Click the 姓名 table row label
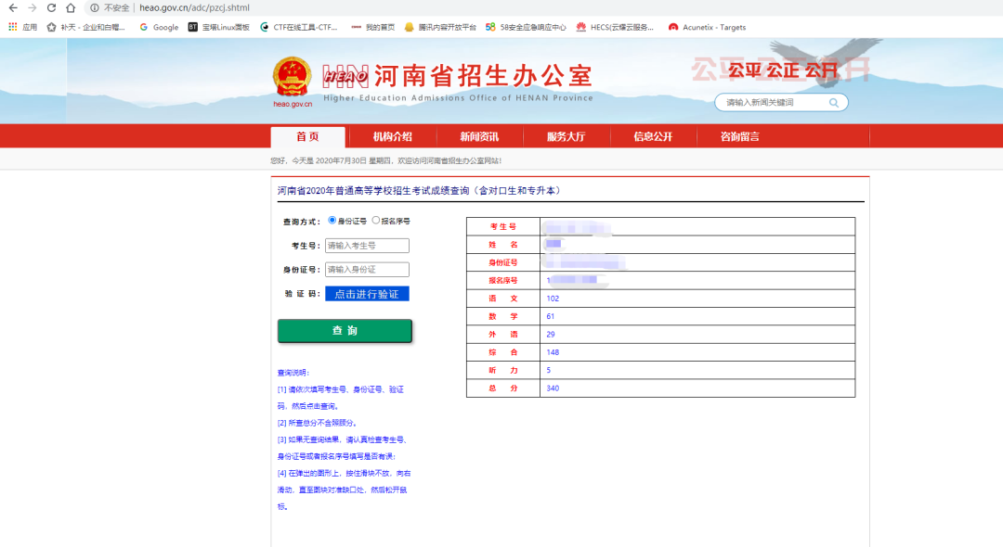Image resolution: width=1003 pixels, height=547 pixels. (503, 245)
